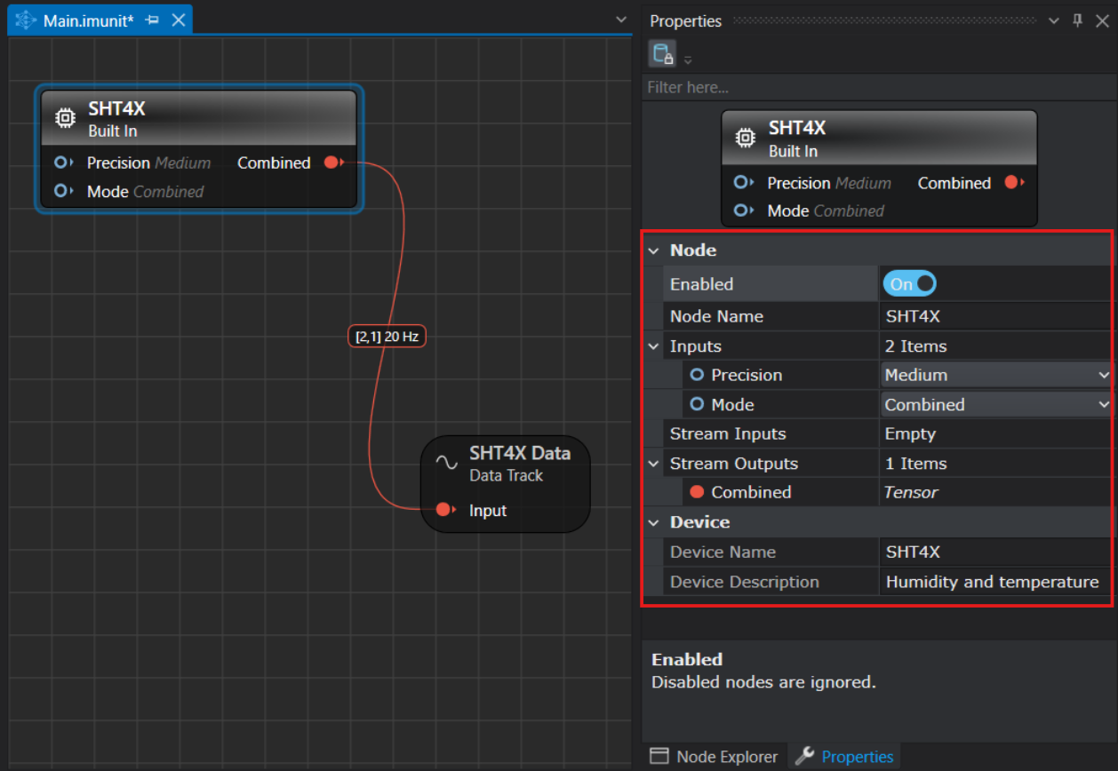Collapse the Inputs group

pyautogui.click(x=653, y=346)
